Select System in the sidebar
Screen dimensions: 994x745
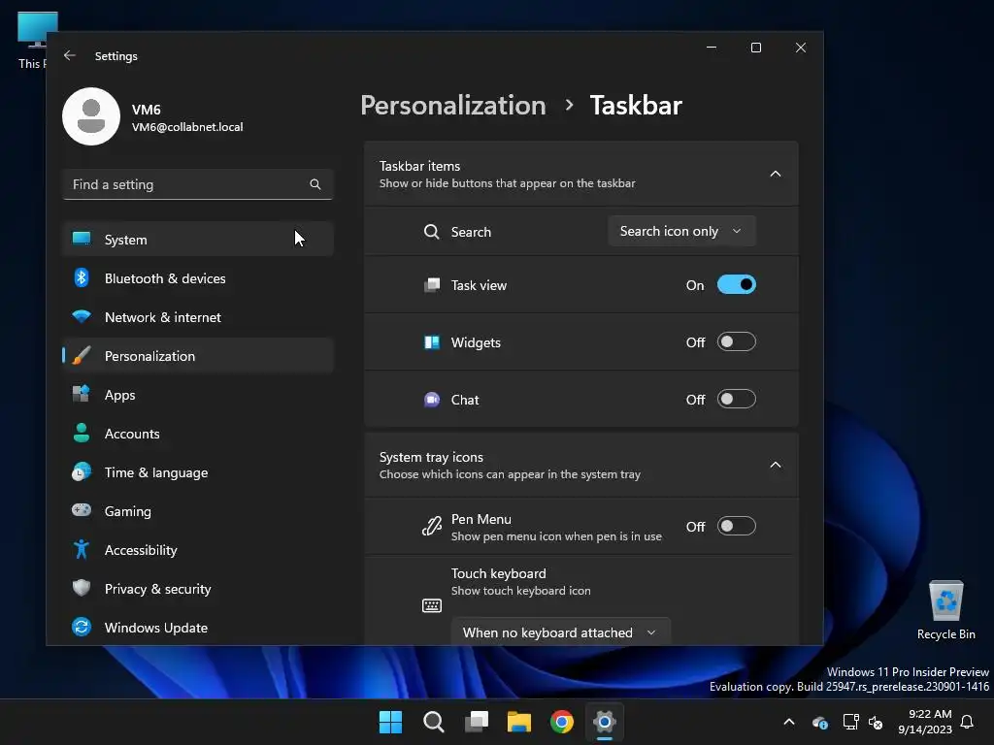click(198, 240)
